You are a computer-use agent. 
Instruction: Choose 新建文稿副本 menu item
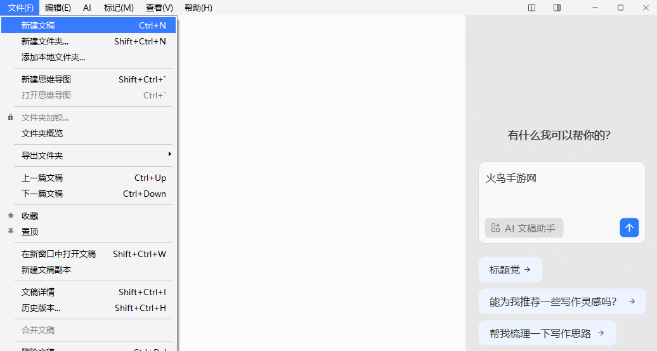(88, 270)
